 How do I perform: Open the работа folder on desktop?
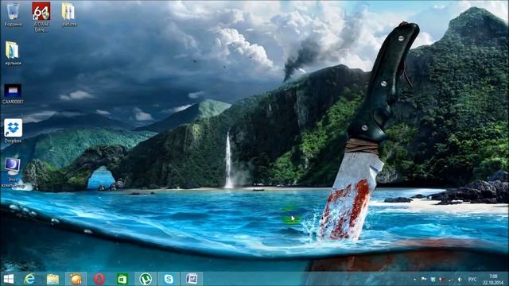(x=69, y=14)
